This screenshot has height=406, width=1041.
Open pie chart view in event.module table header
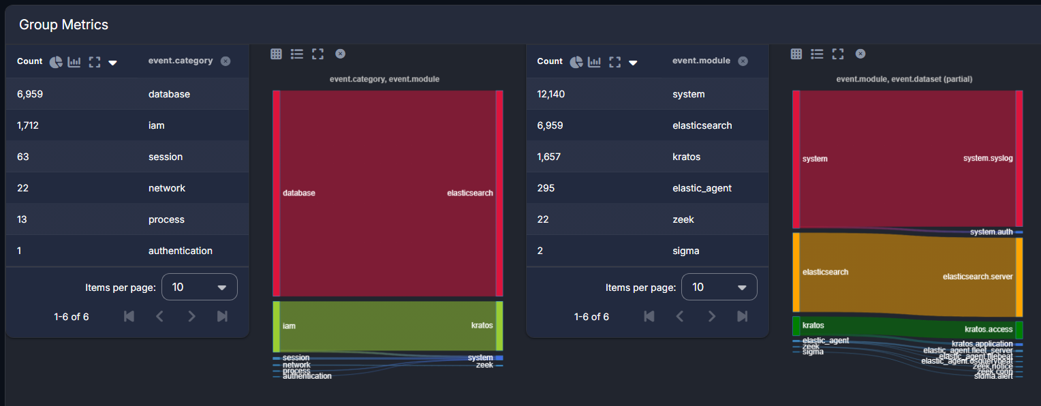[x=576, y=61]
